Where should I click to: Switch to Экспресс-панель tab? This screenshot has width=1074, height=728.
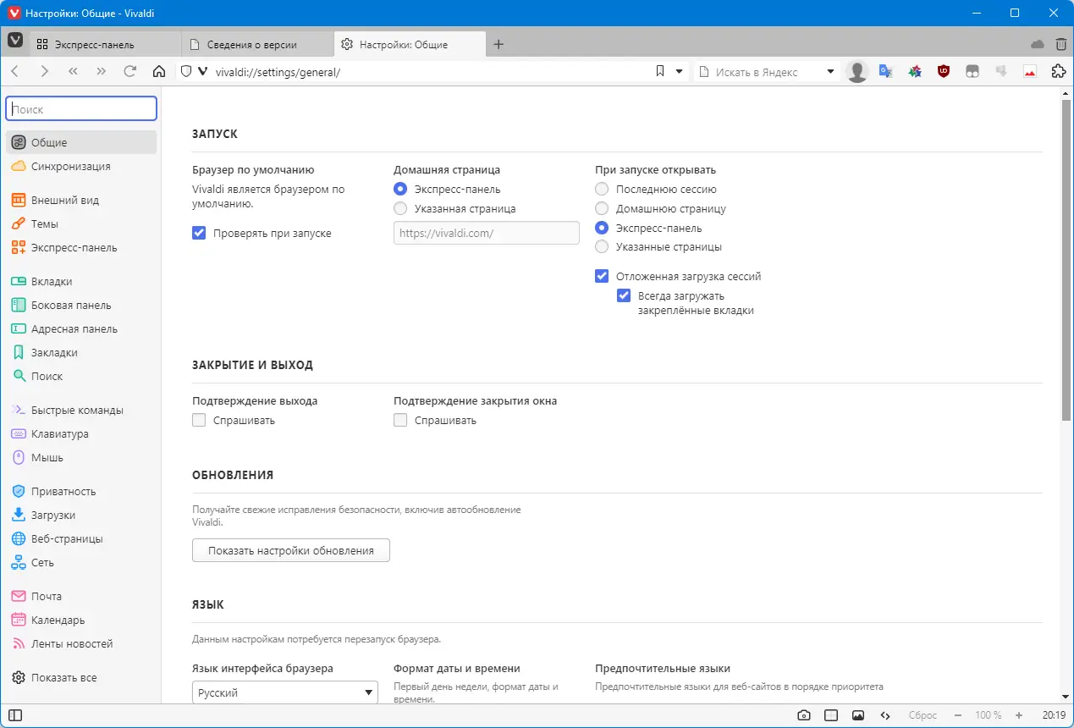click(x=106, y=44)
